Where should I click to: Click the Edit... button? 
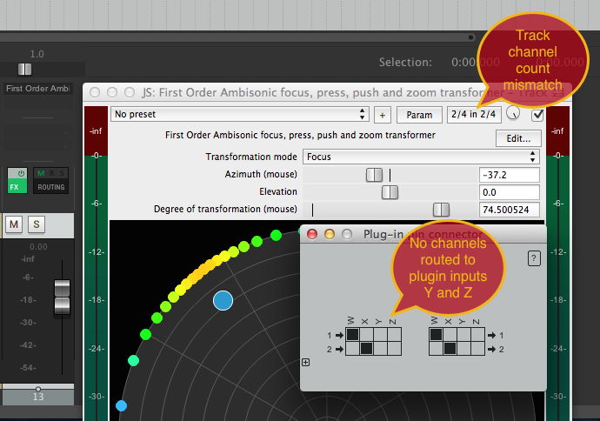click(518, 138)
